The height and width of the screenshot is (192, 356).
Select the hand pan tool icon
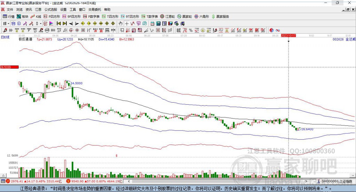tap(120, 24)
